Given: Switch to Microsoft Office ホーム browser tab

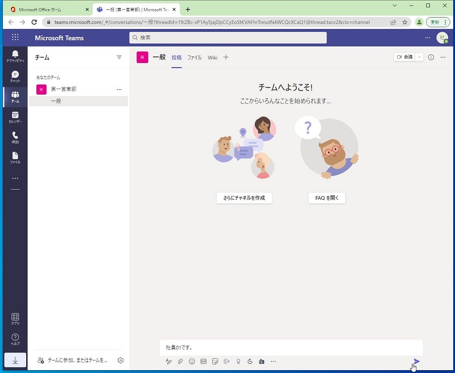Looking at the screenshot, I should (49, 10).
